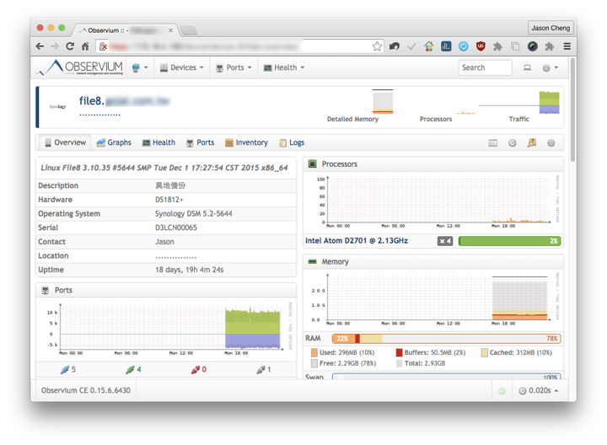Click the orange map icon in device tab bar
Viewport: 607px width, 445px height.
(532, 143)
